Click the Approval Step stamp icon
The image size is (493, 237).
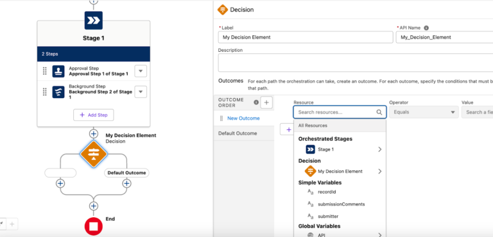[58, 71]
